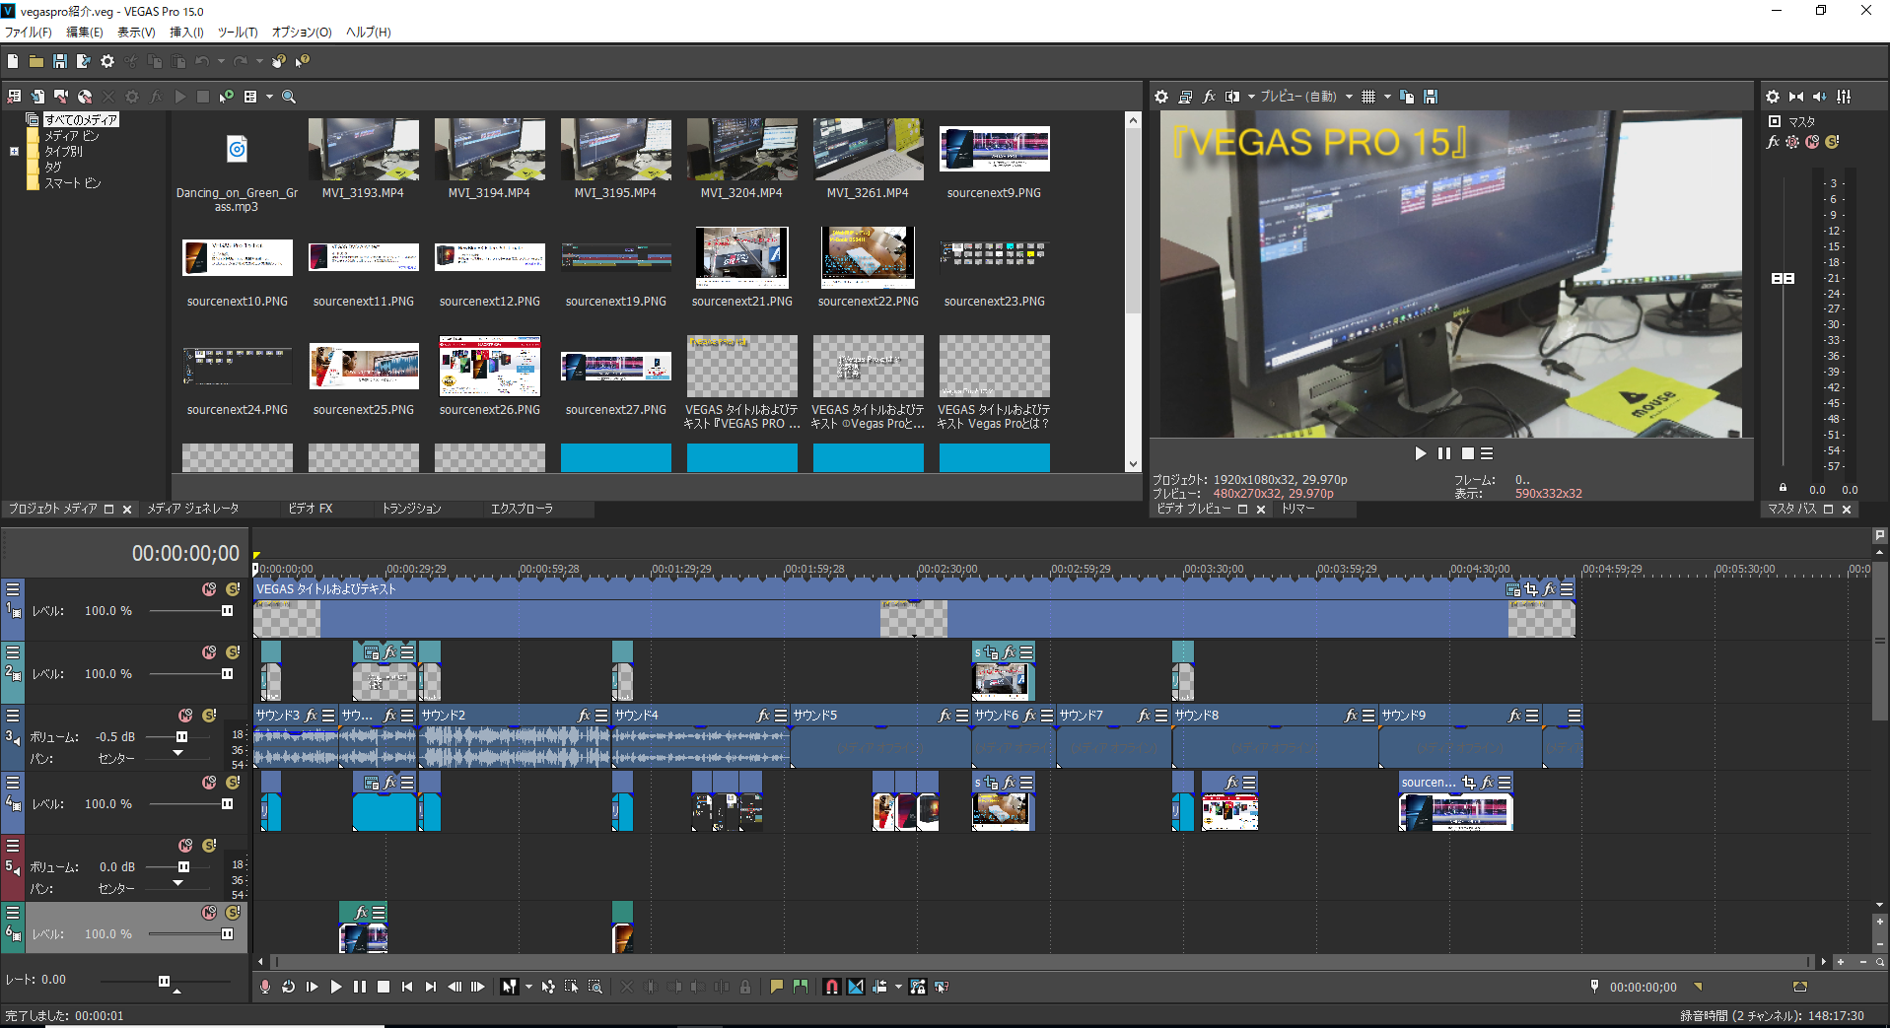Viewport: 1890px width, 1028px height.
Task: Open Mixer Console icon in Master Bus
Action: 1844,97
